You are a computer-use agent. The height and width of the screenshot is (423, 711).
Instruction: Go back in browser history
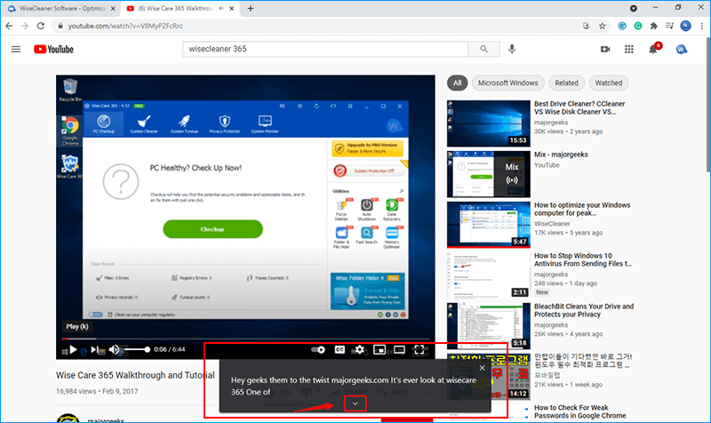[9, 26]
